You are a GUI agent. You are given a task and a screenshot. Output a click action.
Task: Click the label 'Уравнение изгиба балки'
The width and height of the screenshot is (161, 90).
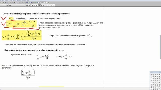pyautogui.click(x=21, y=55)
